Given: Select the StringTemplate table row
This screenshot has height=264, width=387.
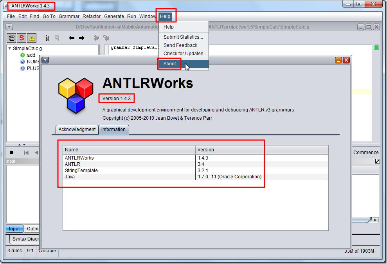Looking at the screenshot, I should pyautogui.click(x=196, y=171).
